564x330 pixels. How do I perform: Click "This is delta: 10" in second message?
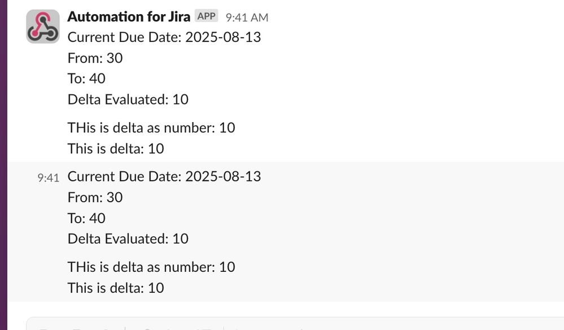coord(116,288)
